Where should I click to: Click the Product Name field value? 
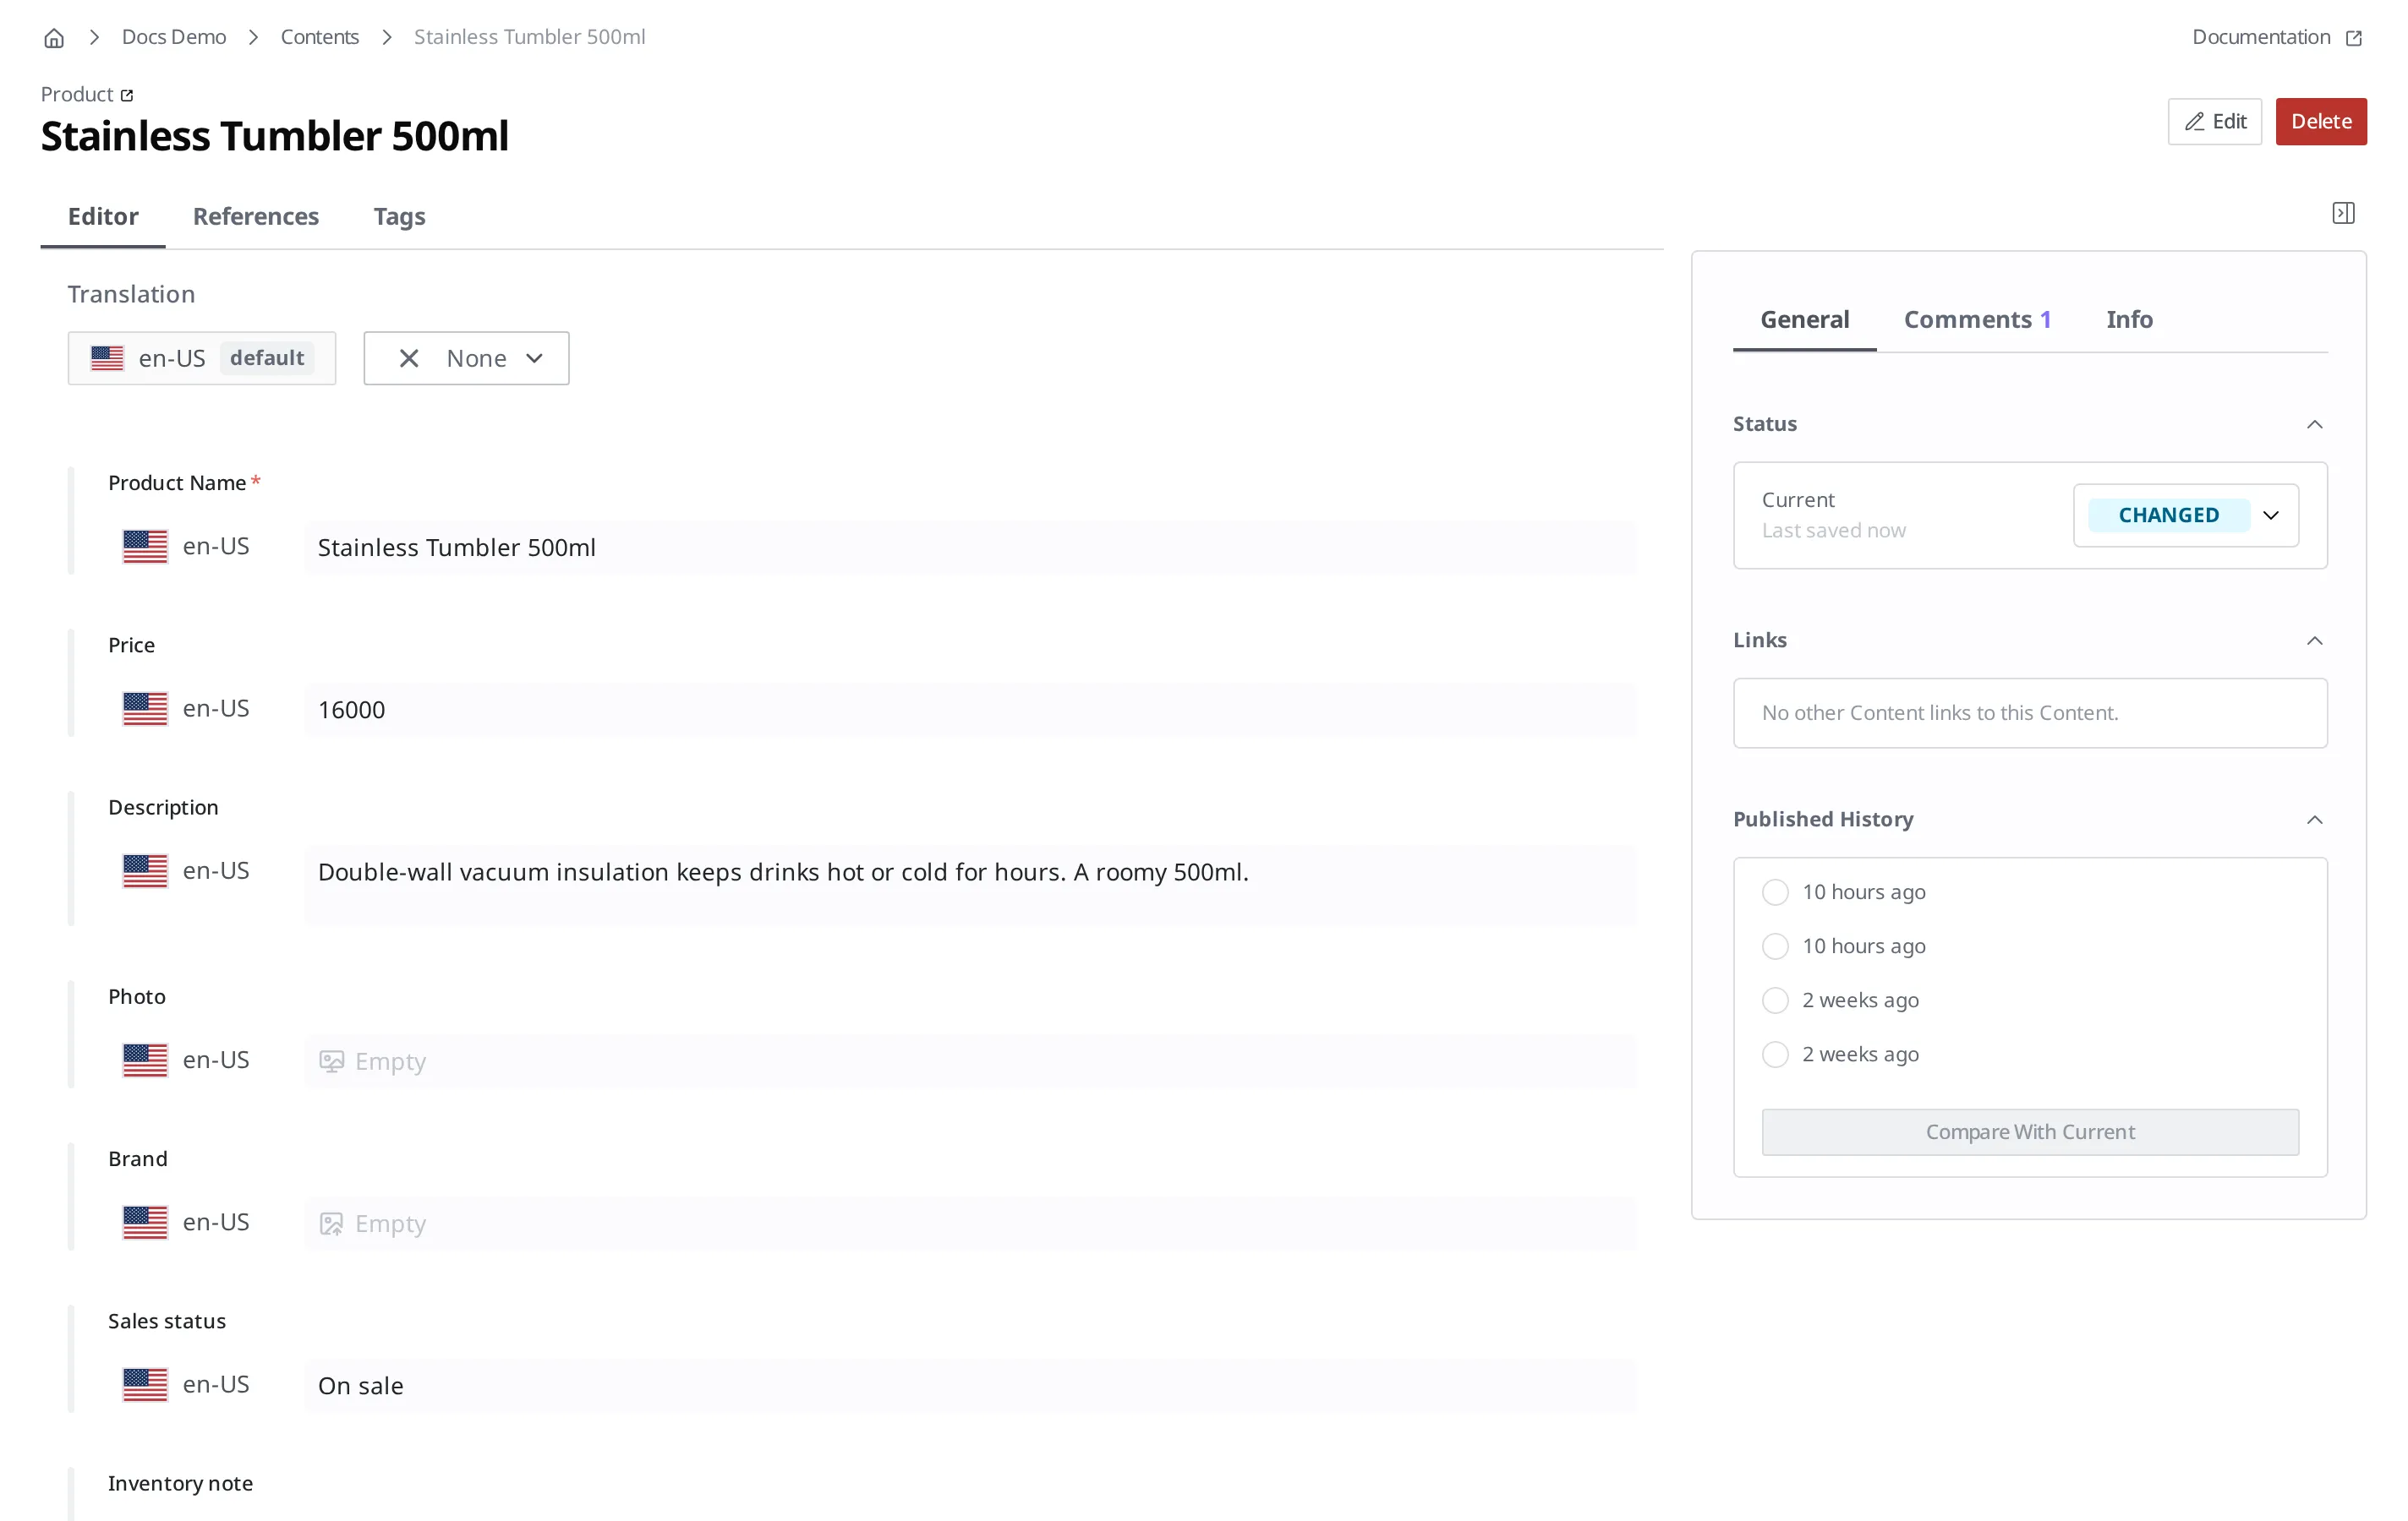point(970,547)
